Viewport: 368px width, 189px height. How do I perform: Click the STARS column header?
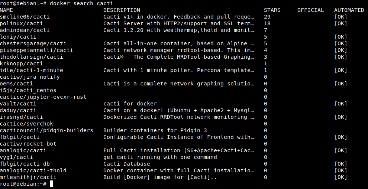pos(272,10)
